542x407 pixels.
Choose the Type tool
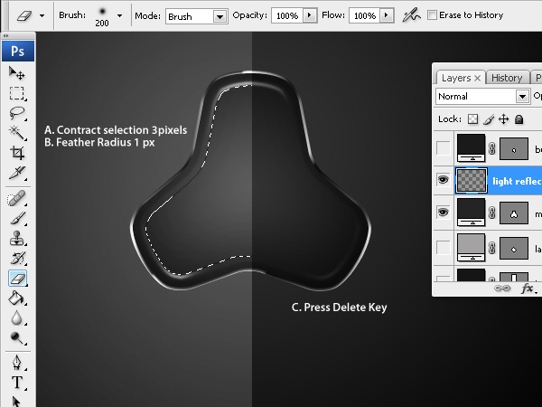pyautogui.click(x=16, y=382)
